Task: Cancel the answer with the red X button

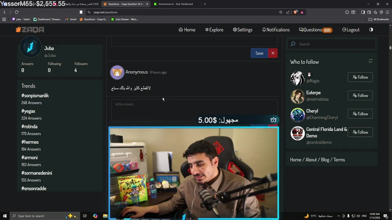Action: click(x=273, y=53)
